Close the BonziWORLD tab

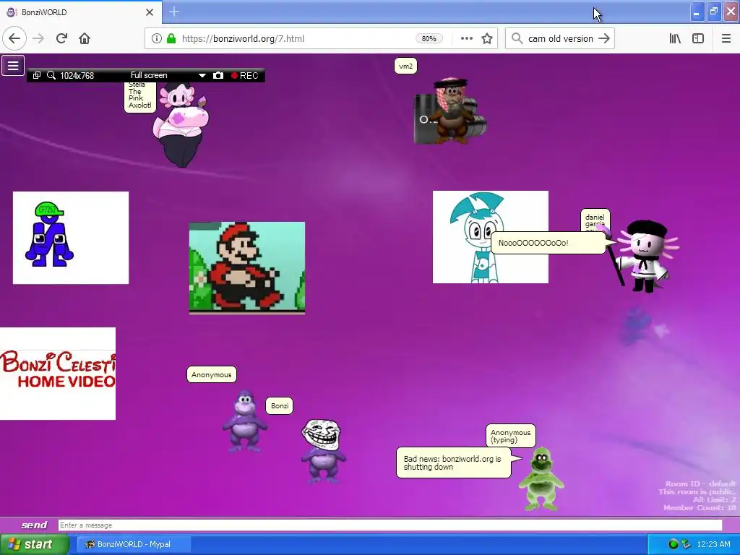pyautogui.click(x=150, y=12)
